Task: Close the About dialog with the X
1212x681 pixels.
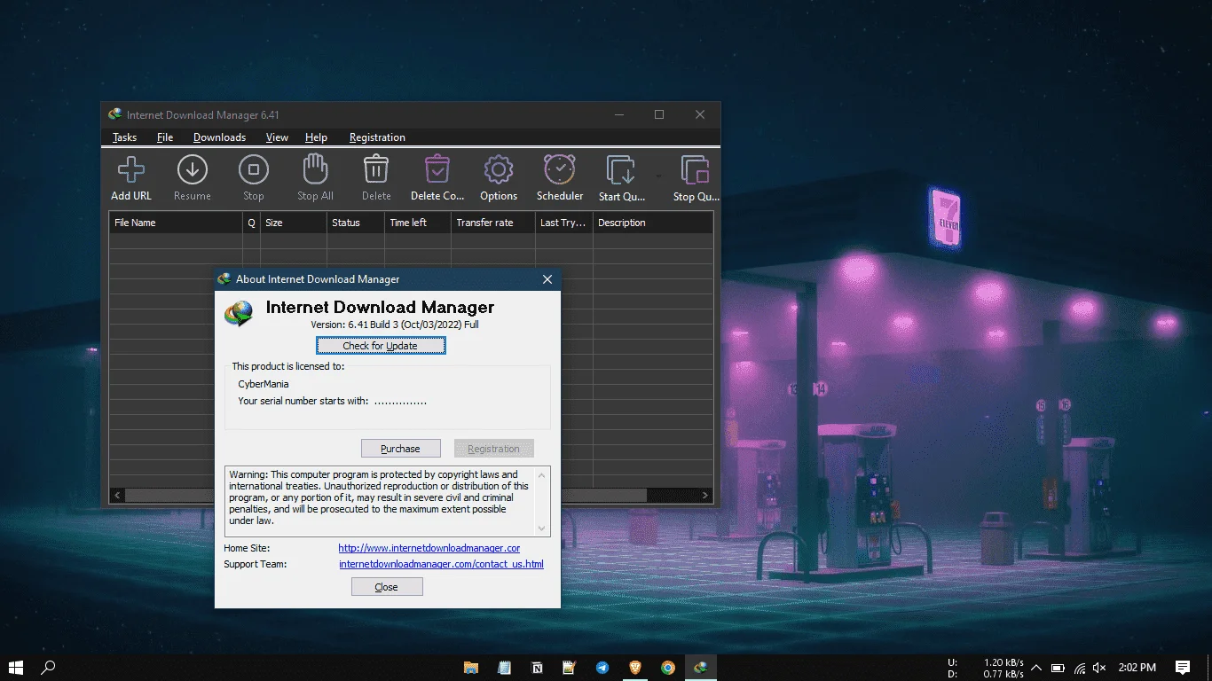Action: coord(547,279)
